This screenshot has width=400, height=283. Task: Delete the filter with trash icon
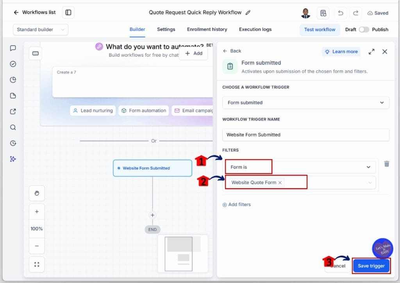tap(387, 164)
